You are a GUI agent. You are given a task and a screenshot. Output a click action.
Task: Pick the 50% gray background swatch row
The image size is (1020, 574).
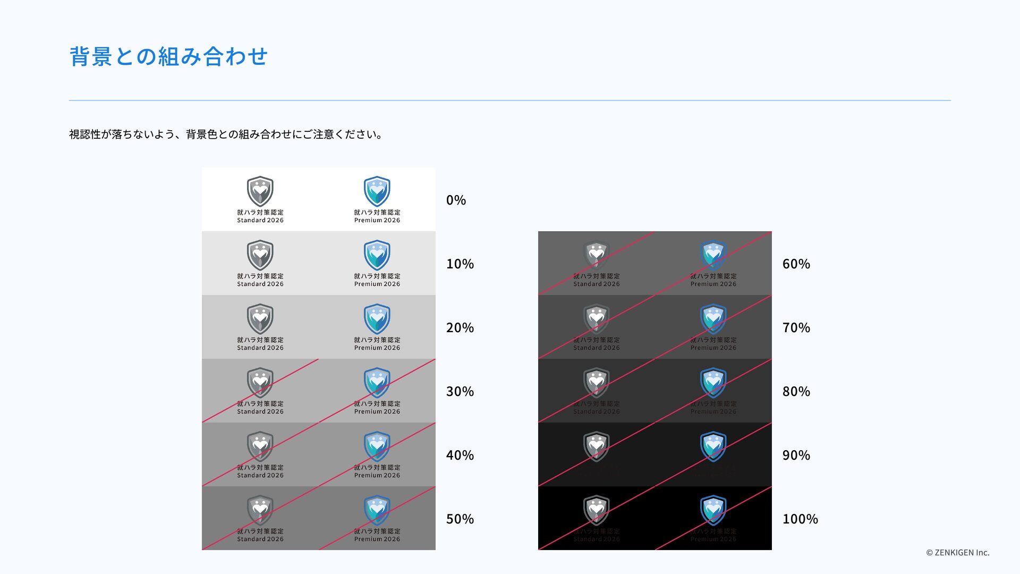point(319,518)
